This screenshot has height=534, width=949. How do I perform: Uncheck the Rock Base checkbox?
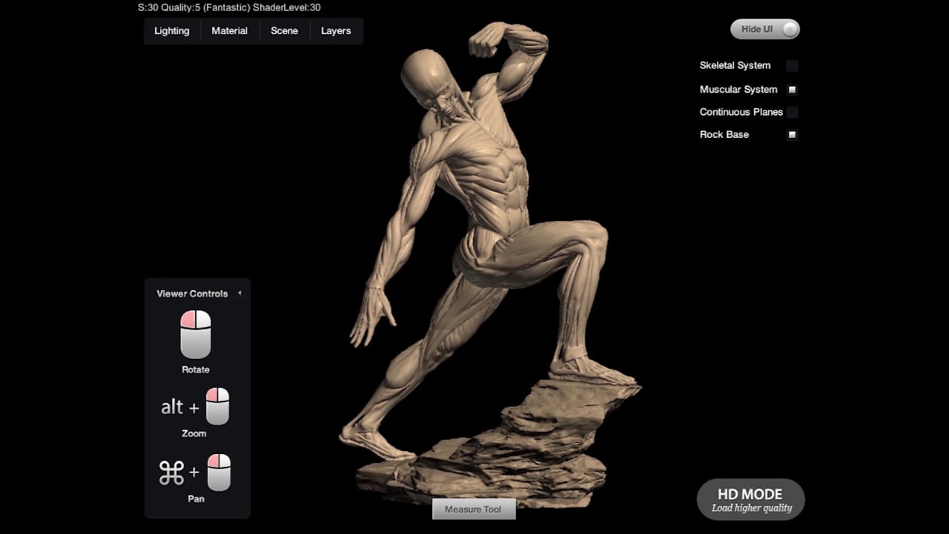(x=793, y=135)
